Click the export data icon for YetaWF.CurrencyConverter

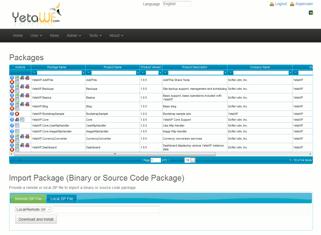[x=17, y=136]
